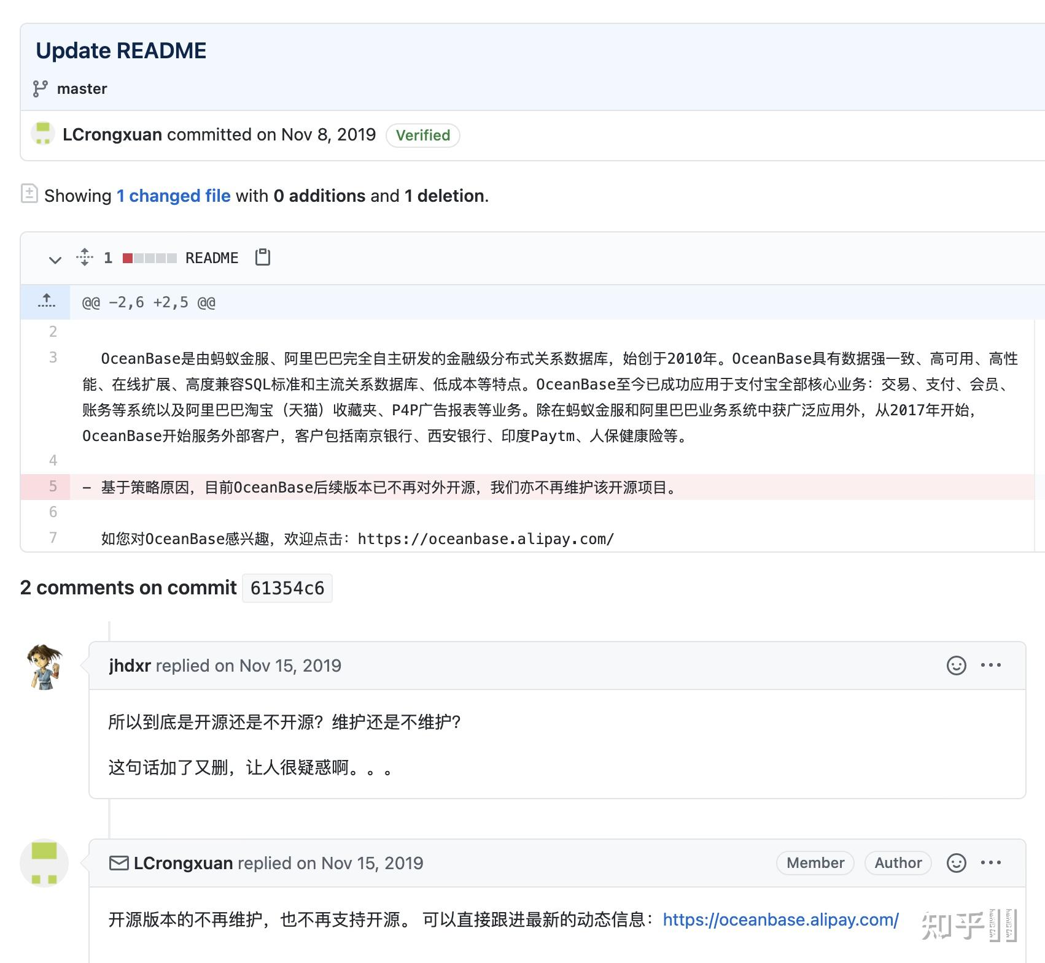
Task: Add emoji reaction to jhdxr's comment
Action: 956,666
